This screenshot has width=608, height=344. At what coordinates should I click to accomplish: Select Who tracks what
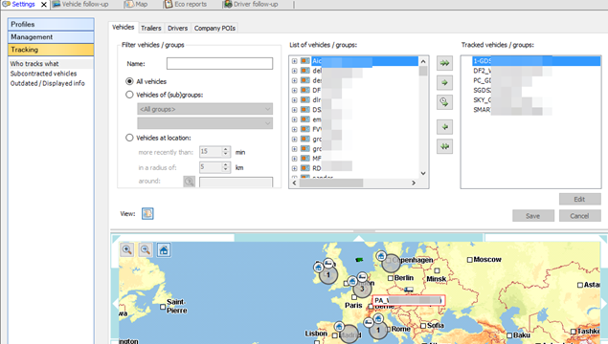click(34, 63)
